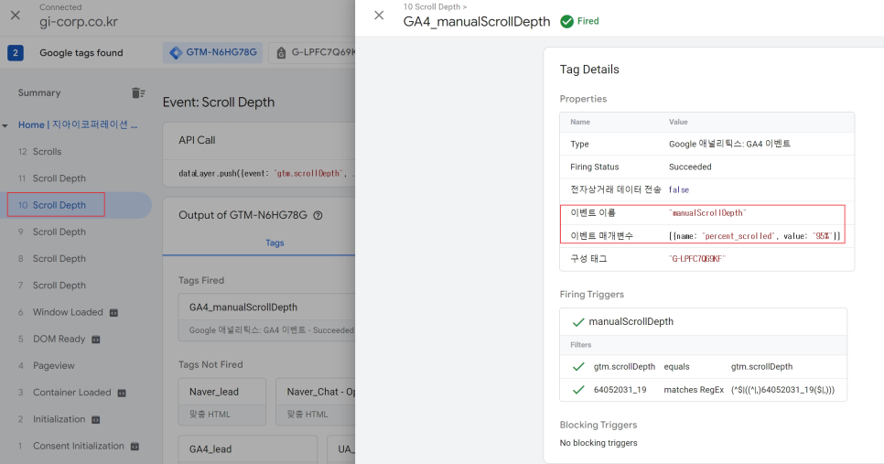Open the GA4_manualScrollDepth fired tag card
The image size is (884, 464).
click(x=265, y=316)
